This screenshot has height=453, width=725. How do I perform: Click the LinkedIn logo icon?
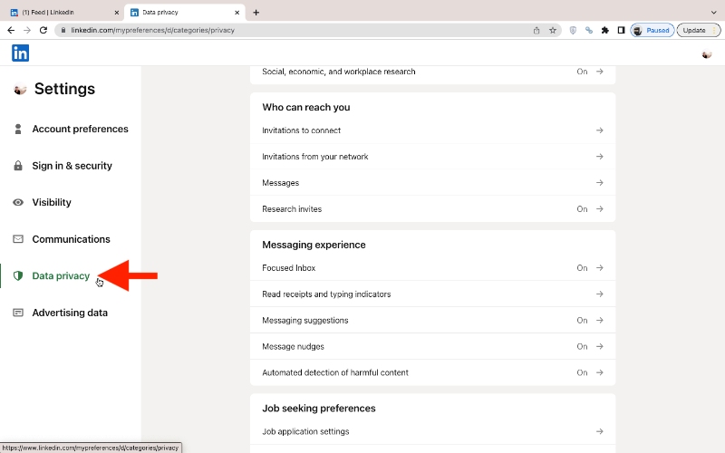pos(20,53)
